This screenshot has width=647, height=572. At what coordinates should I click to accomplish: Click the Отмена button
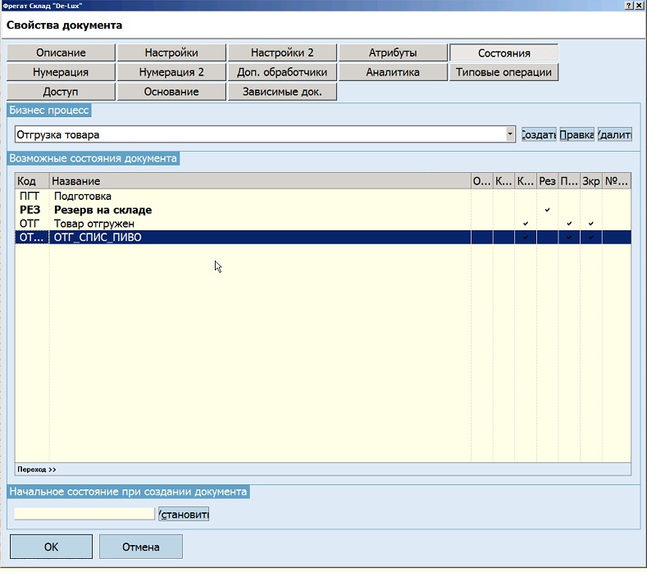(x=141, y=547)
